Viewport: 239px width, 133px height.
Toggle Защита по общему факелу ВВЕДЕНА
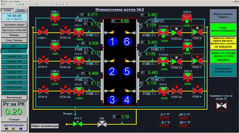223,57
